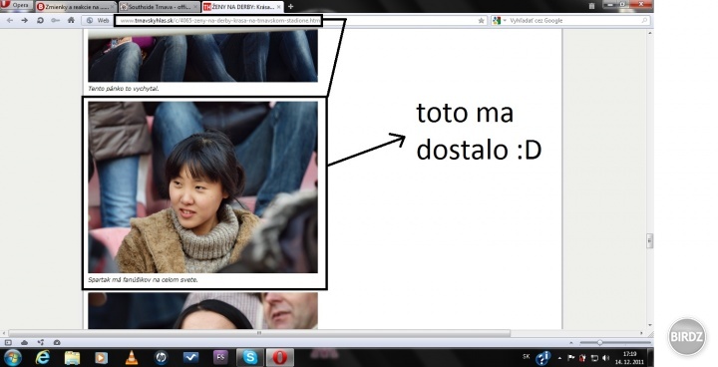Click the Opera Turbo status icon
Image resolution: width=718 pixels, height=367 pixels.
(x=57, y=342)
